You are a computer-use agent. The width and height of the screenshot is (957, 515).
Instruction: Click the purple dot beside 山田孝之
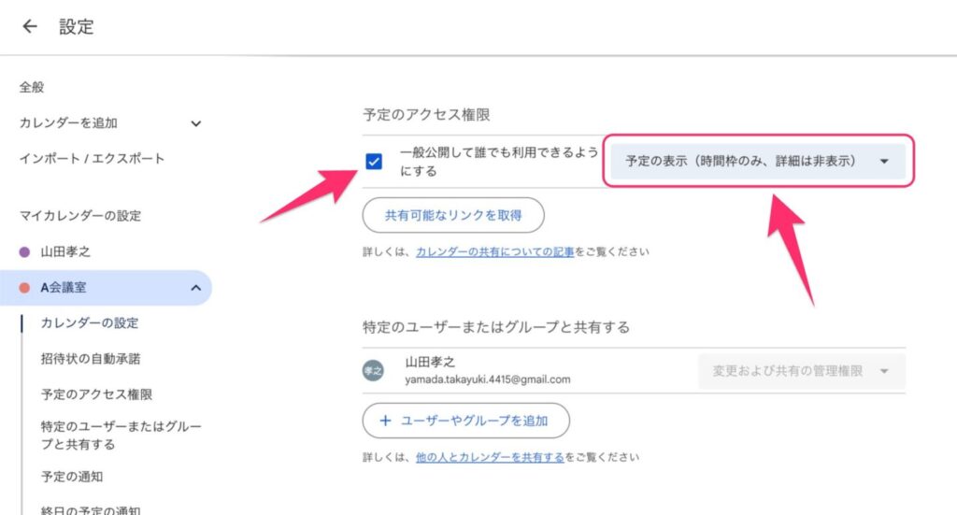click(24, 252)
